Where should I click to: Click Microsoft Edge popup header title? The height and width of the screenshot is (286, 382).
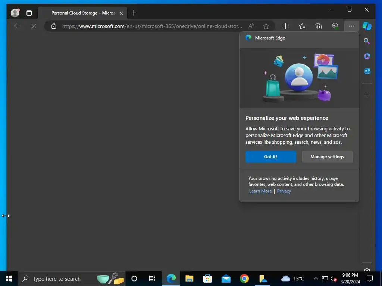tap(270, 38)
